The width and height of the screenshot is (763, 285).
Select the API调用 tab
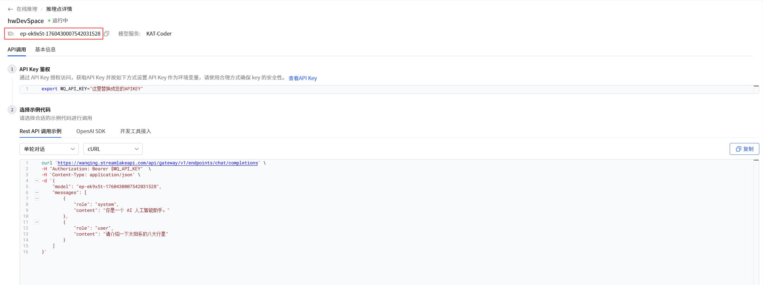pos(17,49)
